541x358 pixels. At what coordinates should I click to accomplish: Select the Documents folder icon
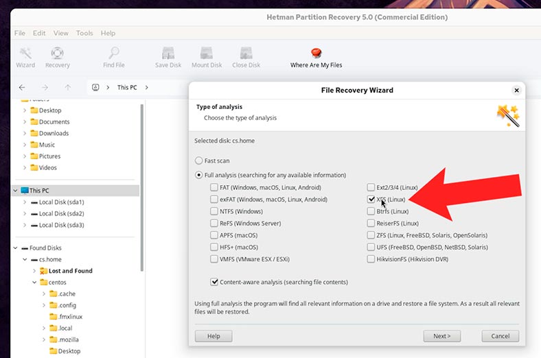coord(34,121)
